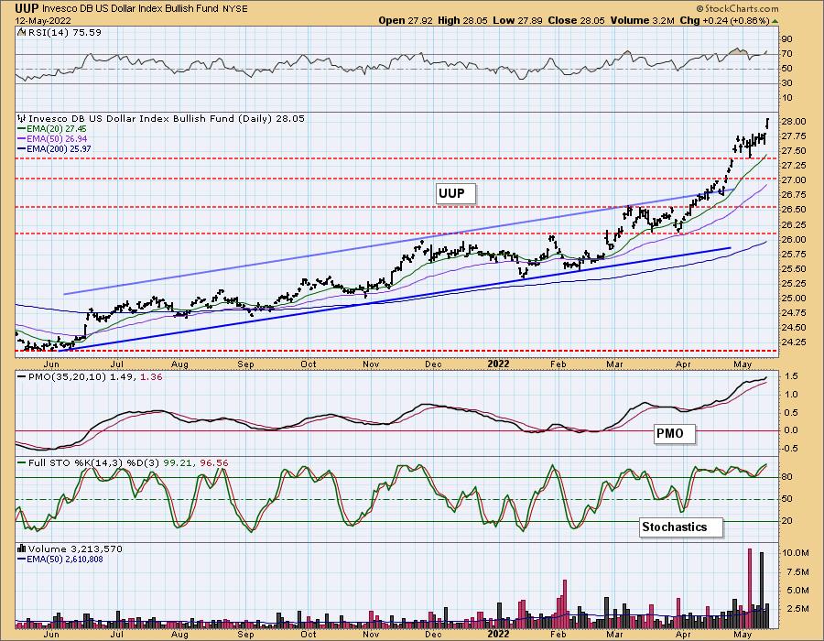
Task: Click the Volume 3,213,570 legend text
Action: pyautogui.click(x=75, y=549)
